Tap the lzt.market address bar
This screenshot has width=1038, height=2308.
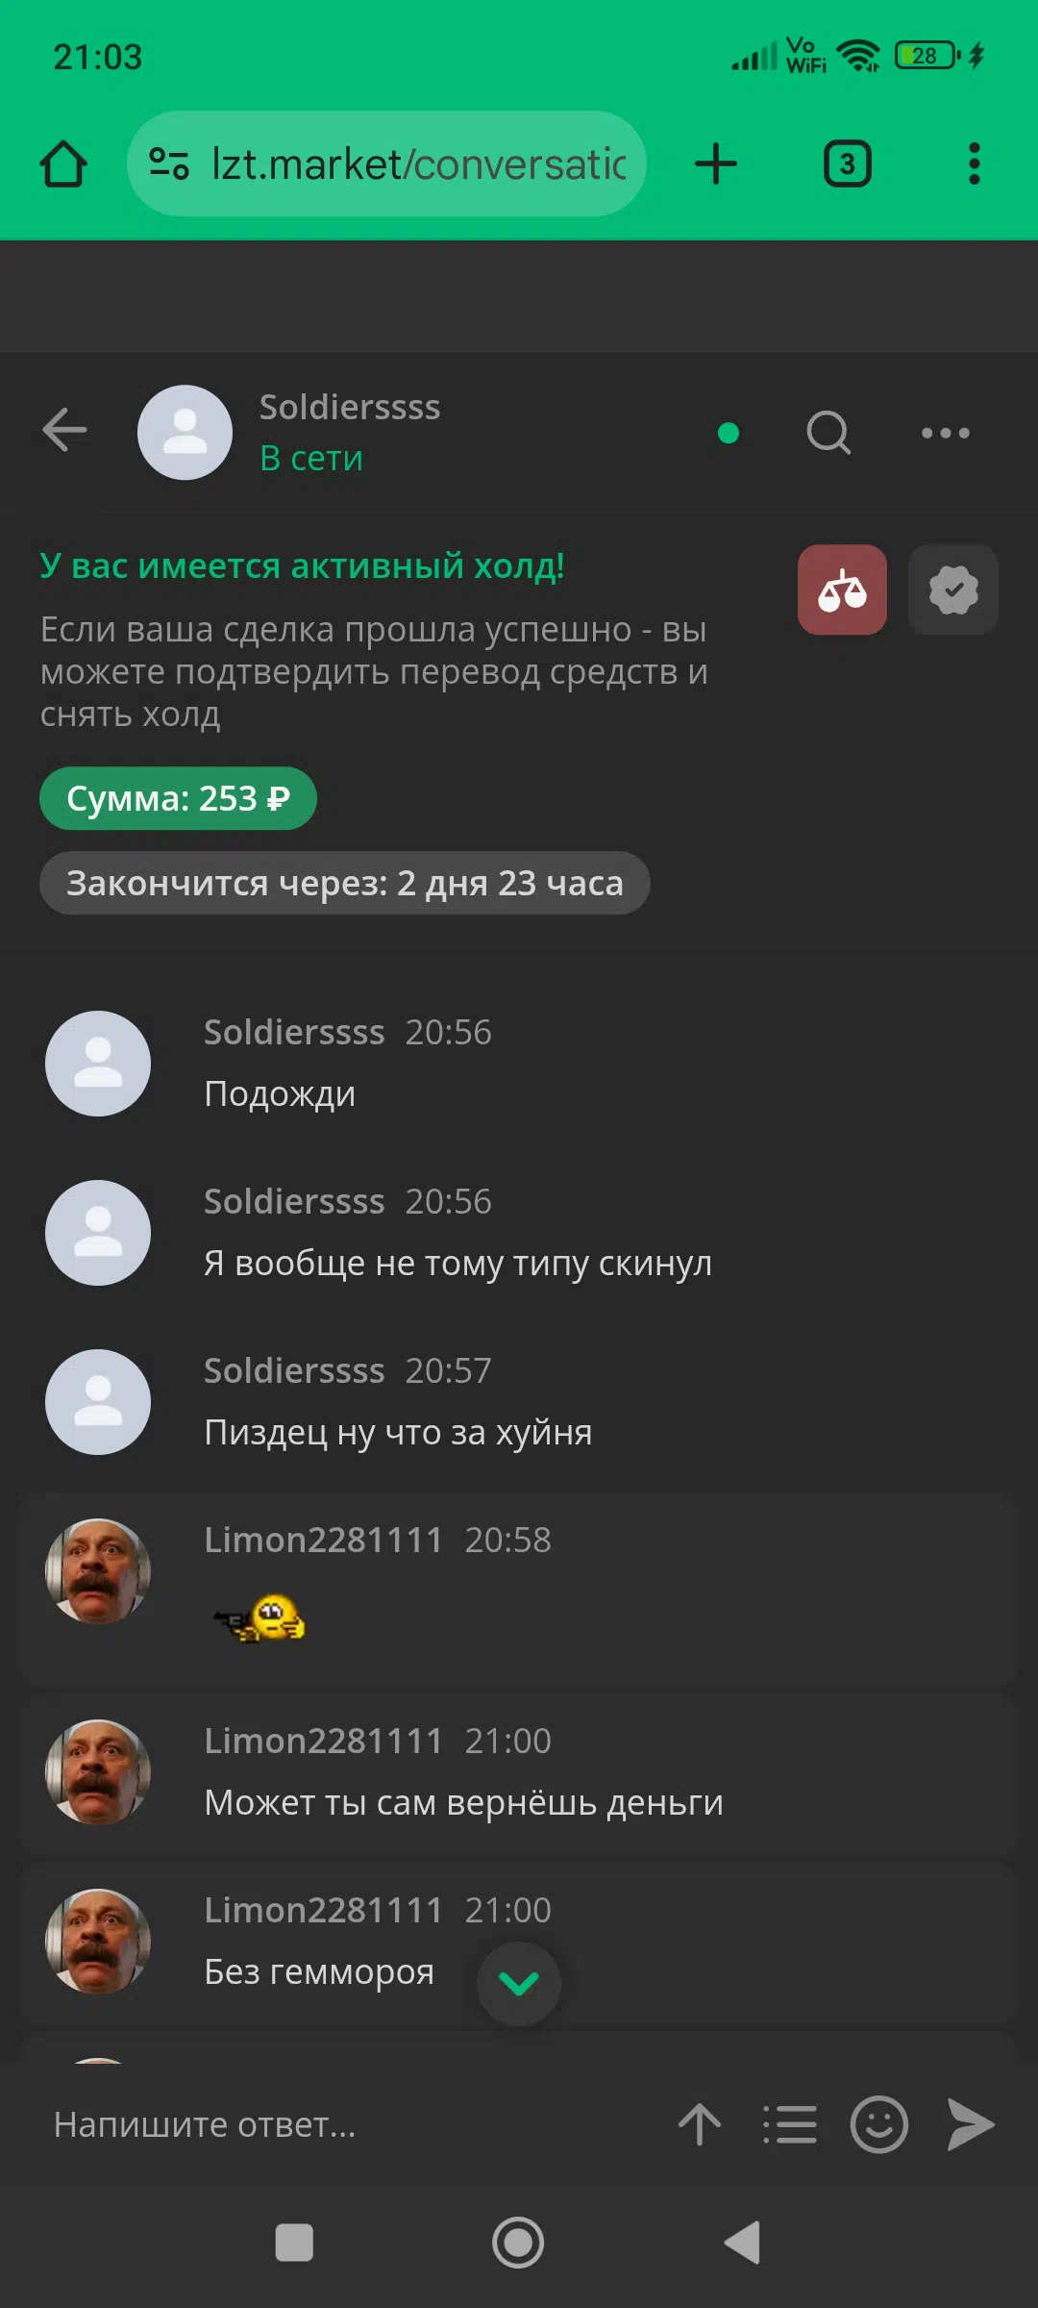[x=386, y=163]
